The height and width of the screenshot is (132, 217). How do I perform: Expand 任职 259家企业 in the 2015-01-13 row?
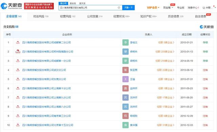tap(165, 52)
